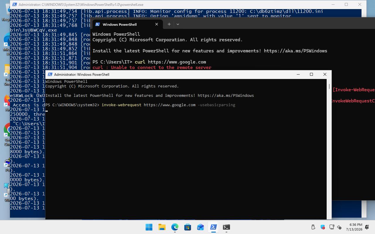
Task: Select the Google Chrome desktop shortcut
Action: (7, 135)
